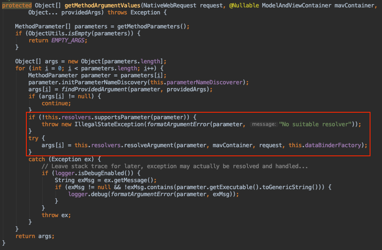This screenshot has width=382, height=250.
Task: Click the getMethodArgumentValues method name
Action: click(102, 5)
